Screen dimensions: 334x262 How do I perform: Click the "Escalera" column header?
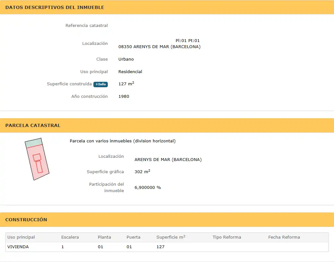[x=70, y=237]
